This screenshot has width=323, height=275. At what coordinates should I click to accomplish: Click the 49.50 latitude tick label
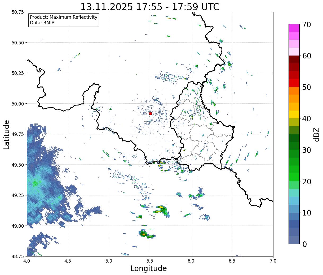click(x=18, y=165)
